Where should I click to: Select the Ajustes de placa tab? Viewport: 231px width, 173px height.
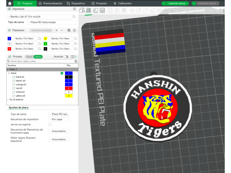18,108
